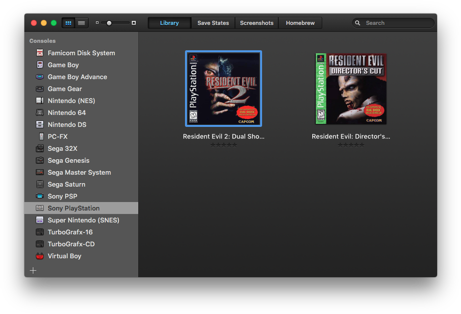461x314 pixels.
Task: Open the Library tab
Action: point(170,23)
